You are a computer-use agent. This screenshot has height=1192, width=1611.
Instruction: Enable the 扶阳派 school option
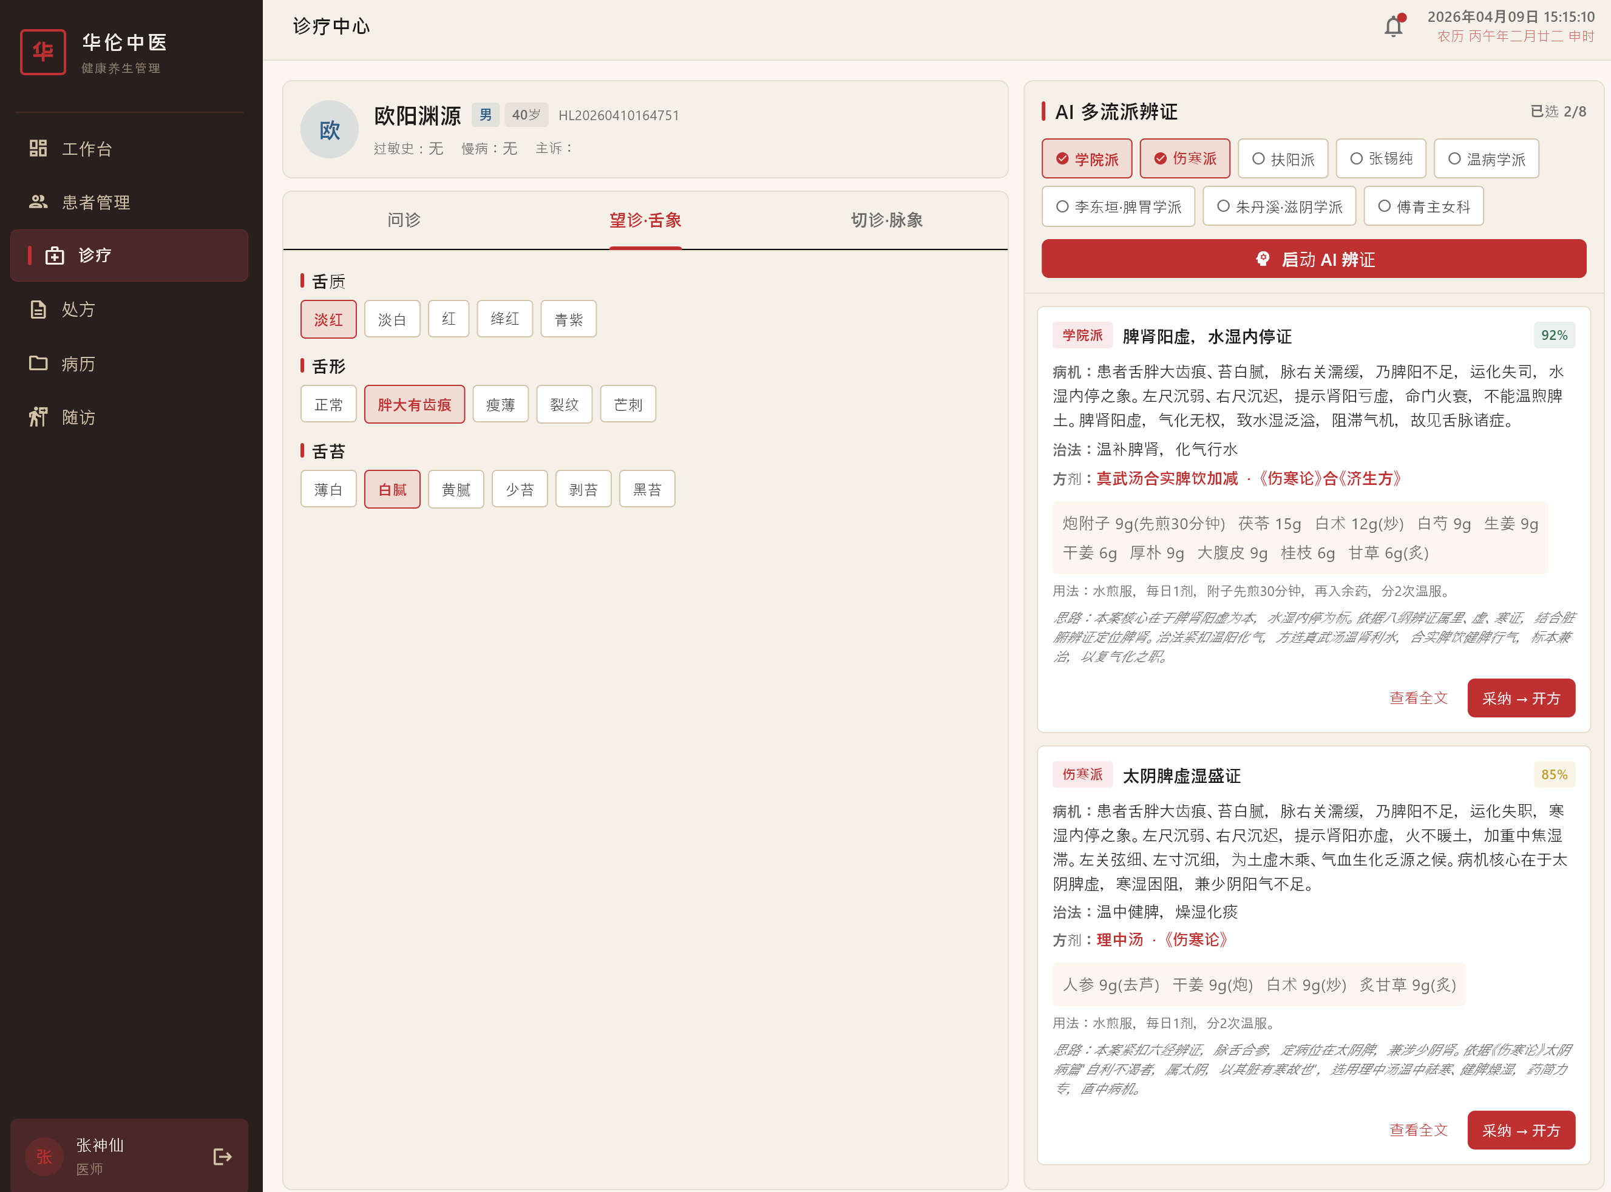click(x=1282, y=159)
